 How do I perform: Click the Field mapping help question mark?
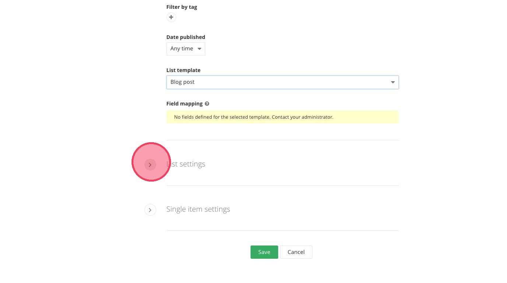pyautogui.click(x=207, y=104)
